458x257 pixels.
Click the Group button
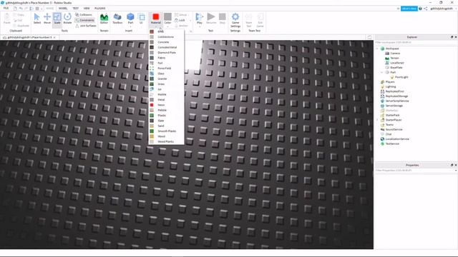181,14
